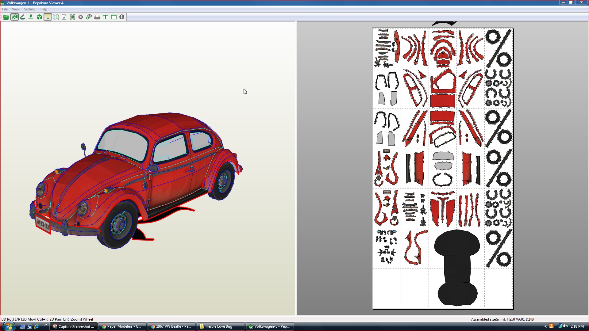Click the front license plate on the 3D Beetle
The height and width of the screenshot is (331, 589).
click(x=43, y=225)
